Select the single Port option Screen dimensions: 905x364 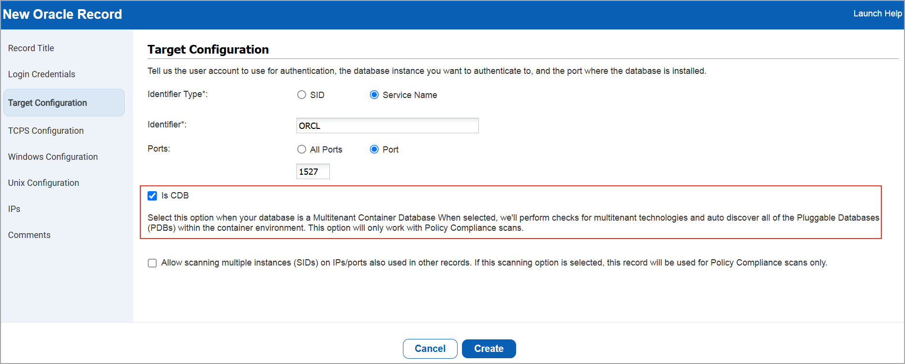(374, 150)
